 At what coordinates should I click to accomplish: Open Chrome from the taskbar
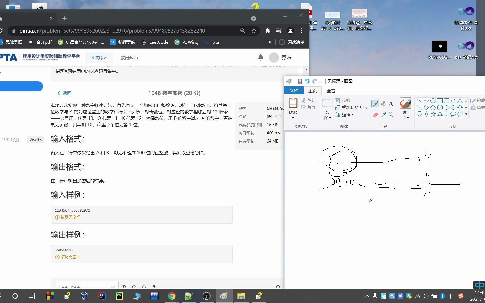pos(172,296)
